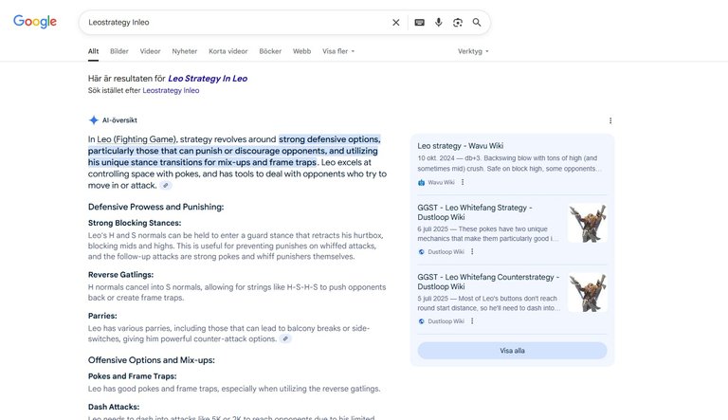Expand the Visa fler dropdown
This screenshot has height=420, width=728.
338,51
